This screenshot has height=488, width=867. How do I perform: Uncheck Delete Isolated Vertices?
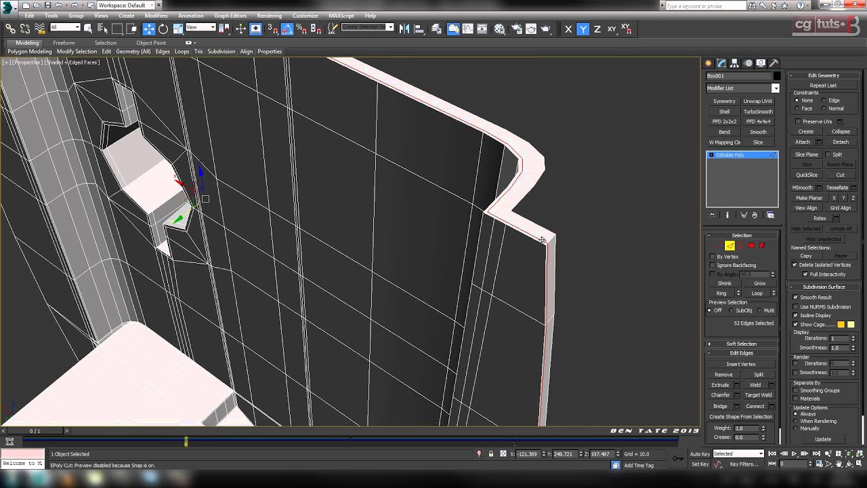[x=795, y=265]
